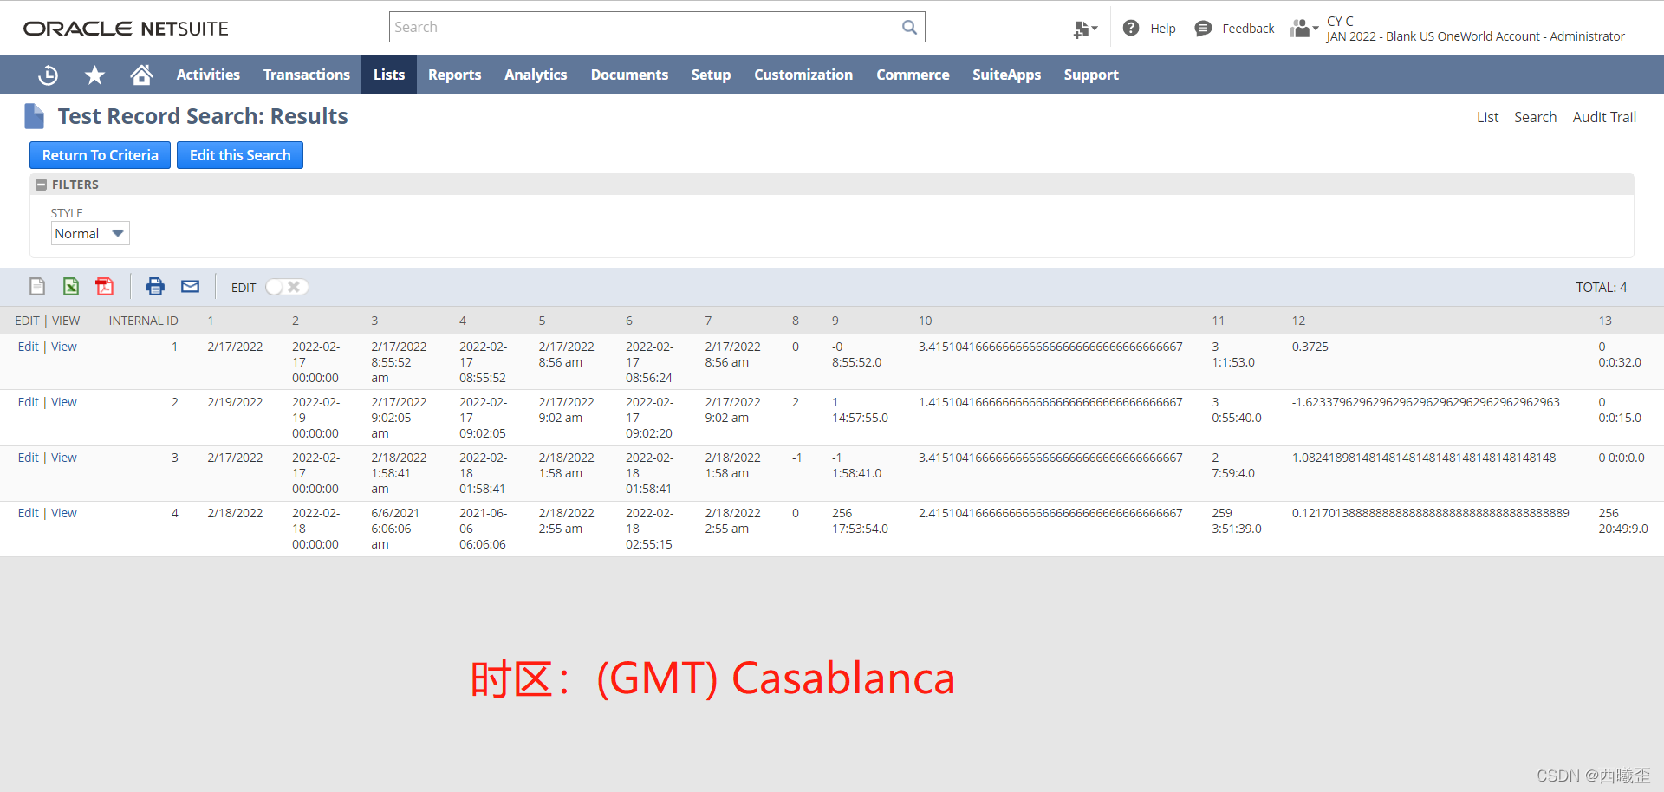1664x792 pixels.
Task: Click the TOTAL: 4 label
Action: (1601, 287)
